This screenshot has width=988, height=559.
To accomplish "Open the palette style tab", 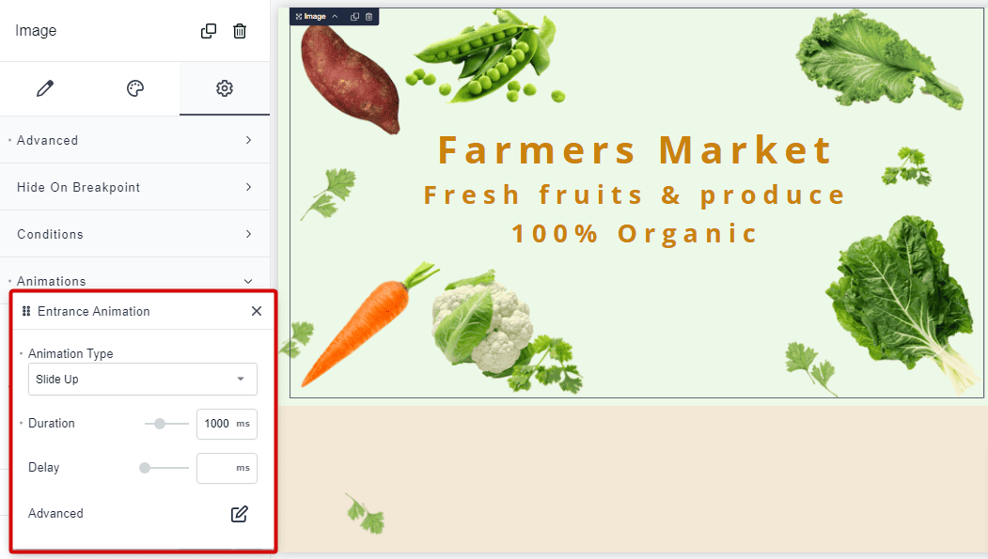I will point(134,88).
